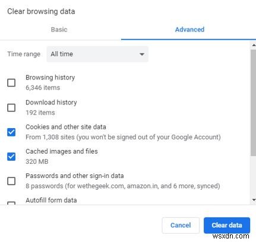
Task: Switch to the Basic tab
Action: [59, 30]
